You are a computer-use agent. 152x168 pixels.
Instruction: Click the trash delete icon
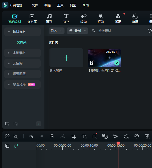tap(52, 136)
